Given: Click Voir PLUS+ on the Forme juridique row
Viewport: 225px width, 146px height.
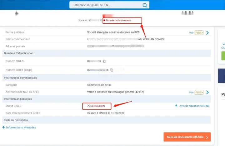Looking at the screenshot, I should click(x=196, y=33).
